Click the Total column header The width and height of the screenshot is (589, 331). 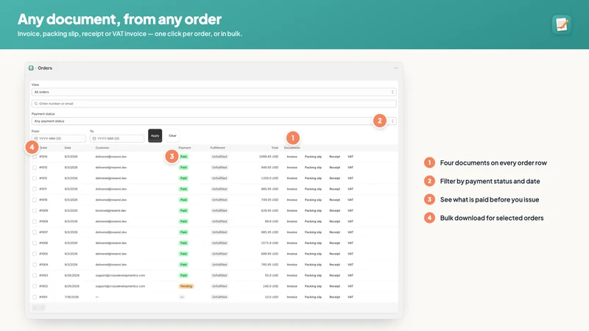[x=275, y=148]
